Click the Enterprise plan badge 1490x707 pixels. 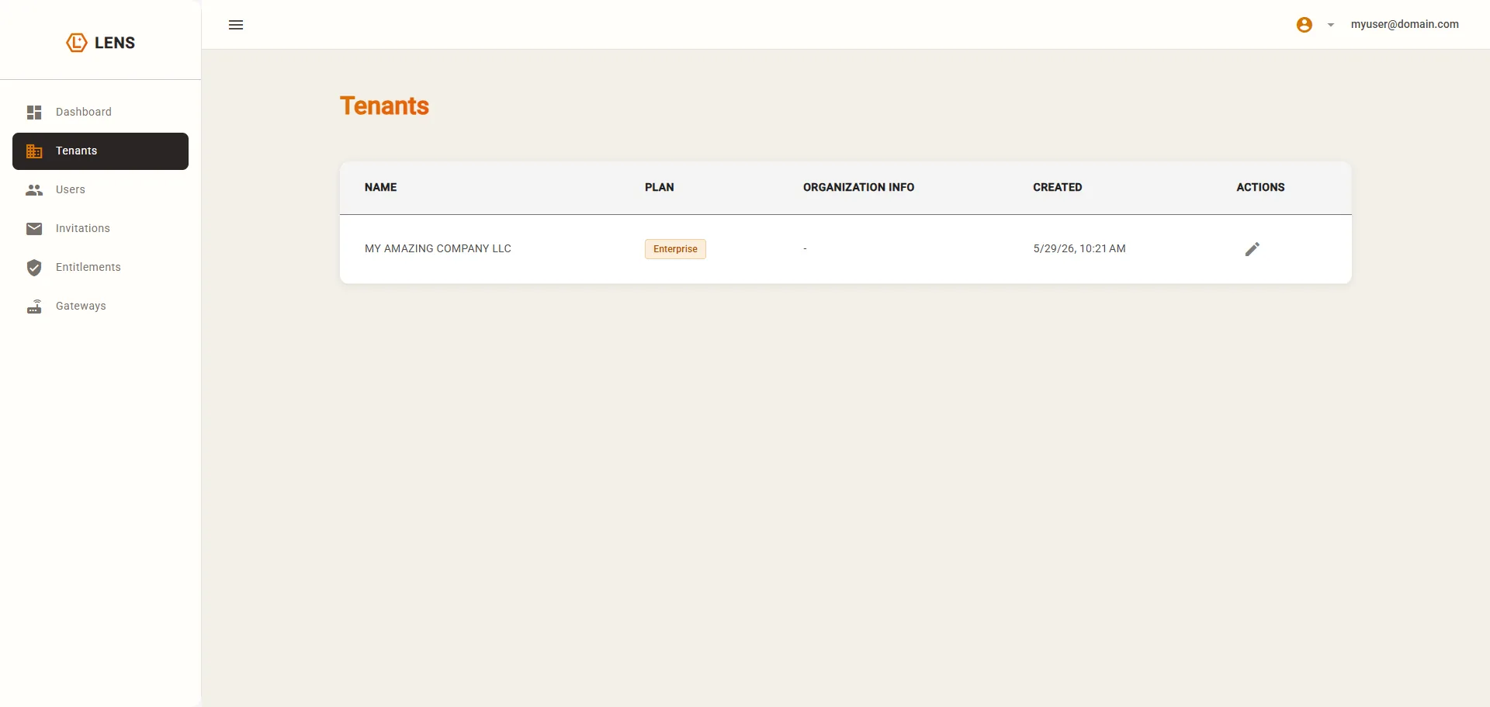(675, 249)
